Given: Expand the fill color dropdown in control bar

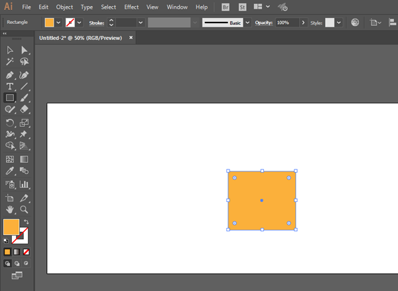Looking at the screenshot, I should 60,22.
